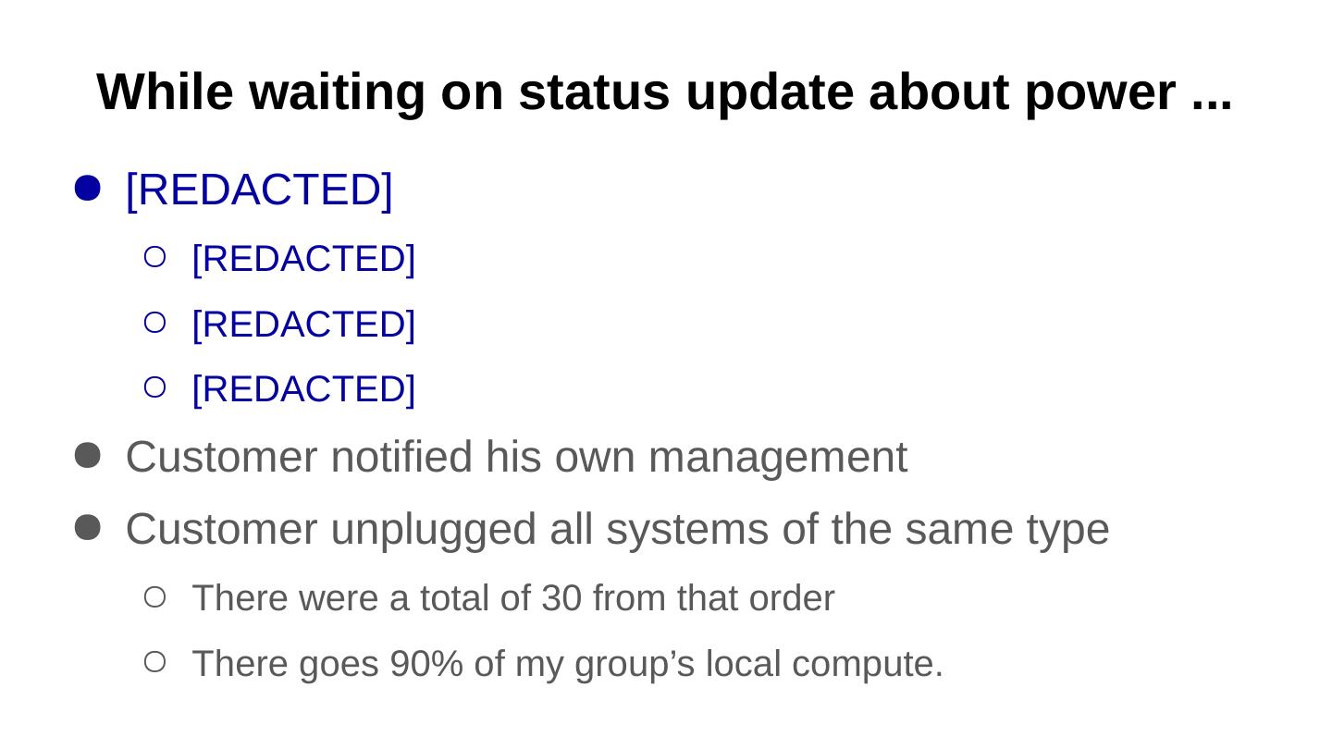Viewport: 1332px width, 749px height.
Task: Select the third indented [REDACTED] sub-item
Action: pos(303,389)
